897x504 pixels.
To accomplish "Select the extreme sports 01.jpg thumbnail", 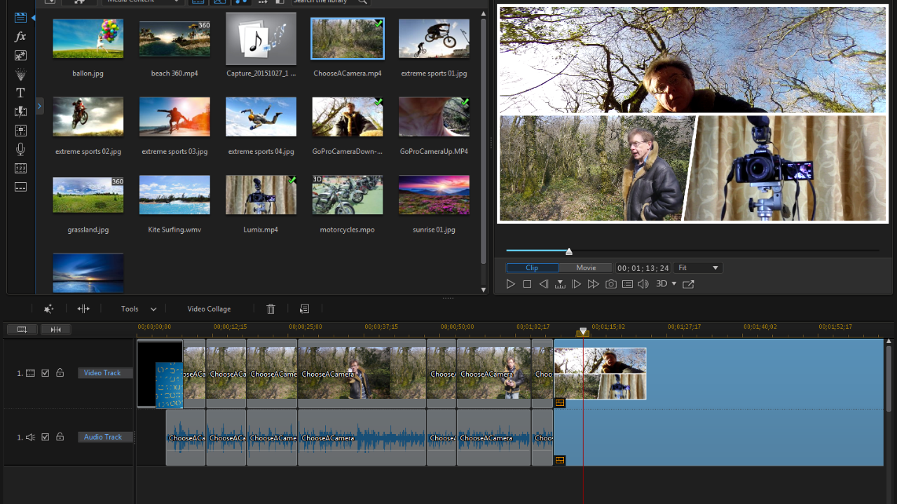I will (434, 38).
